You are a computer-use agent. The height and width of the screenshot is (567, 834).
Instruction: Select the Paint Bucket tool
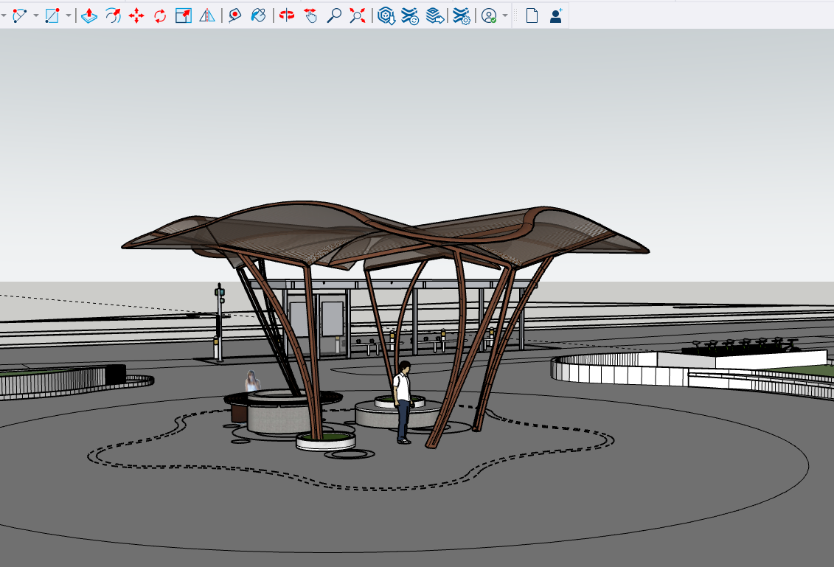tap(258, 15)
